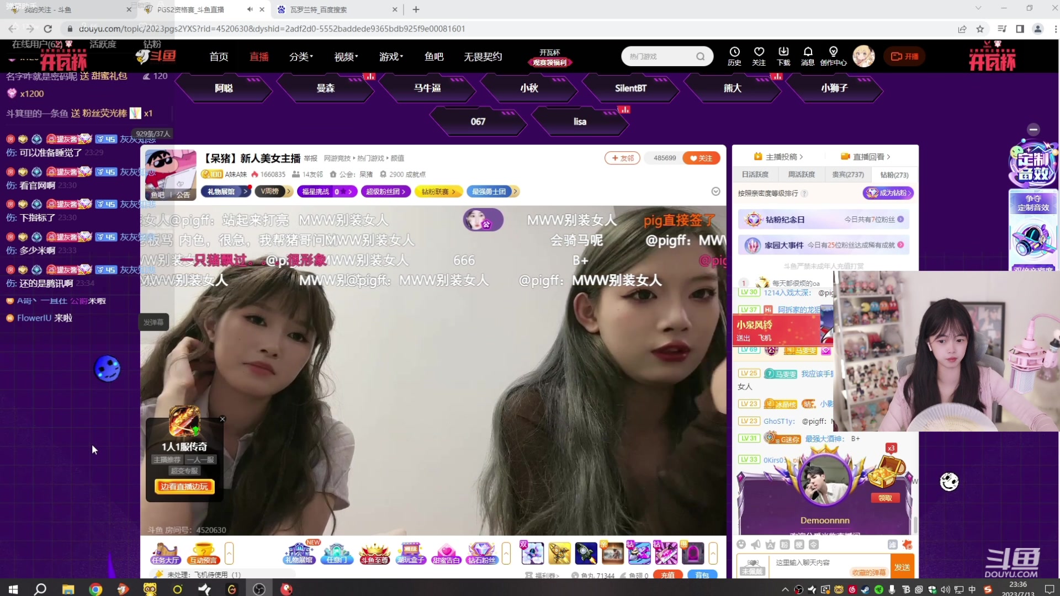Image resolution: width=1060 pixels, height=596 pixels.
Task: Open the emoji picker in chat
Action: click(x=741, y=545)
